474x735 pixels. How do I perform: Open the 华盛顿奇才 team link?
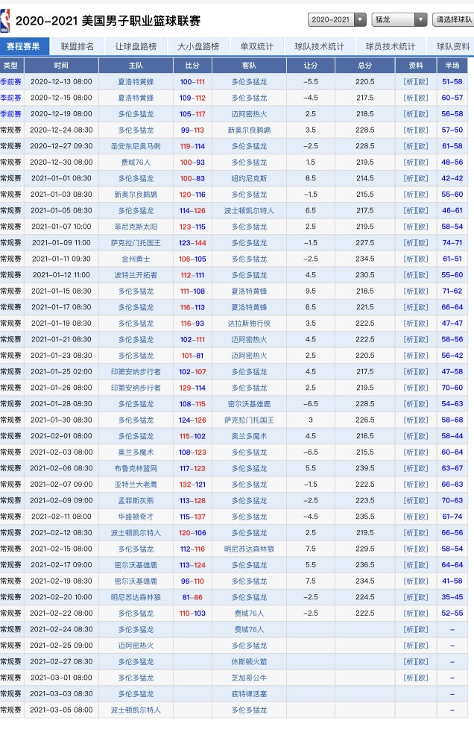point(136,517)
